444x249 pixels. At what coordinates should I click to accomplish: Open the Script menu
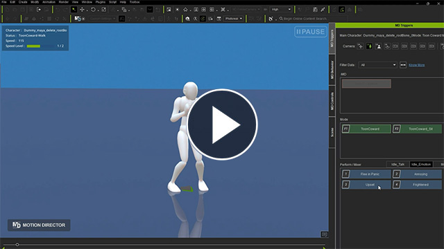[x=112, y=2]
